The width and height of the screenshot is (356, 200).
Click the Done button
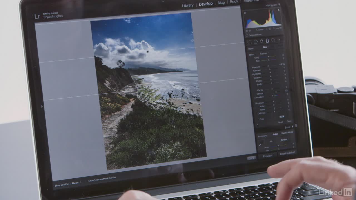click(251, 158)
